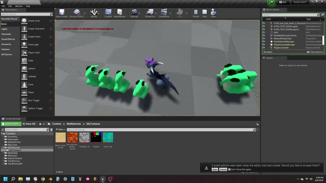The width and height of the screenshot is (326, 183).
Task: Open the Filters dropdown in Content Browser
Action: 61,130
